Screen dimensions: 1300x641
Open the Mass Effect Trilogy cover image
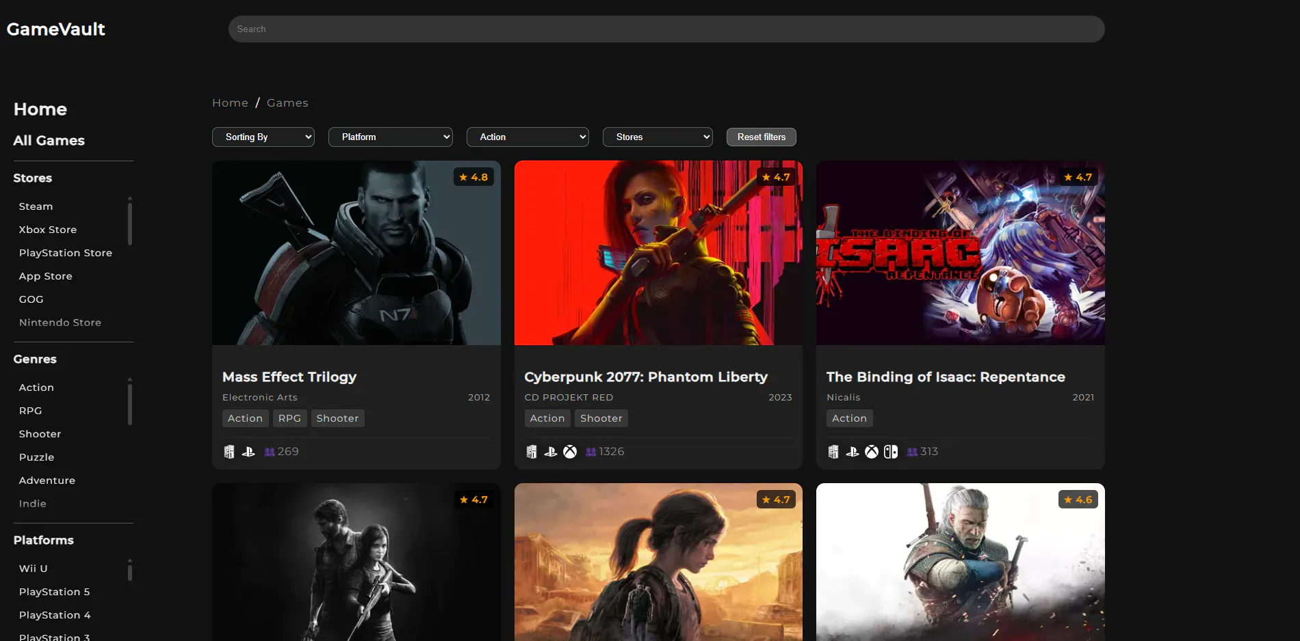click(356, 253)
